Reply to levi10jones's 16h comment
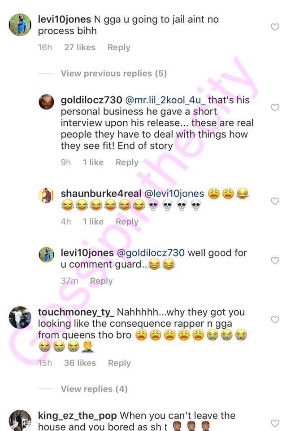295x431 pixels. pos(119,48)
